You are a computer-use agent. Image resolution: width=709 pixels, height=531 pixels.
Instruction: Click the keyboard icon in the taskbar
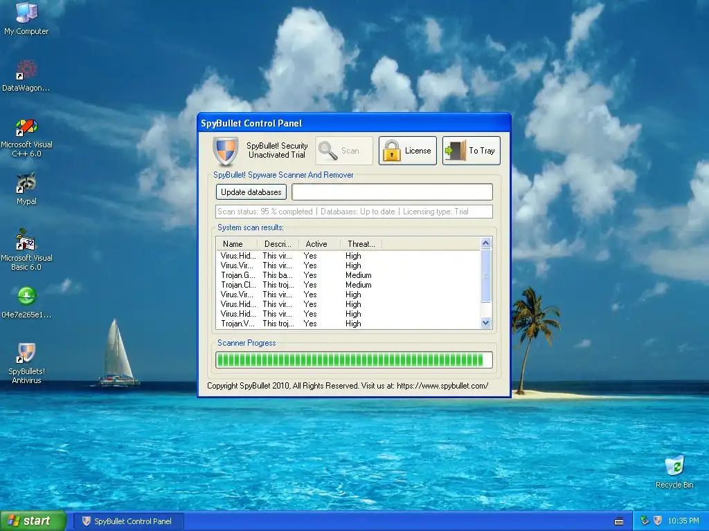pos(619,521)
